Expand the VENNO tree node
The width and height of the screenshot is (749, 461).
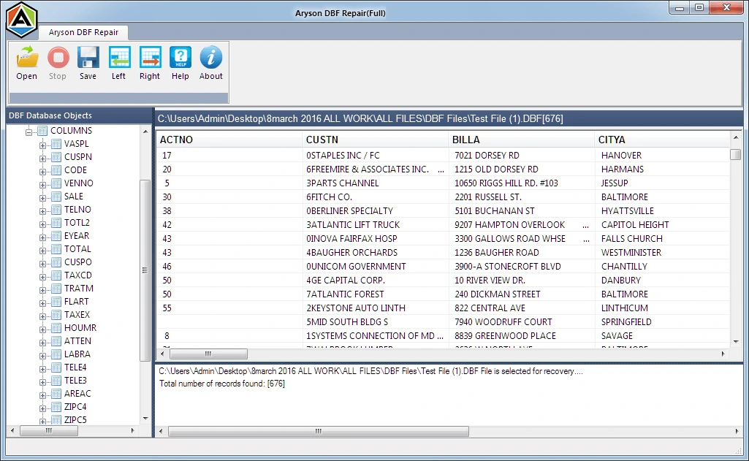coord(42,184)
